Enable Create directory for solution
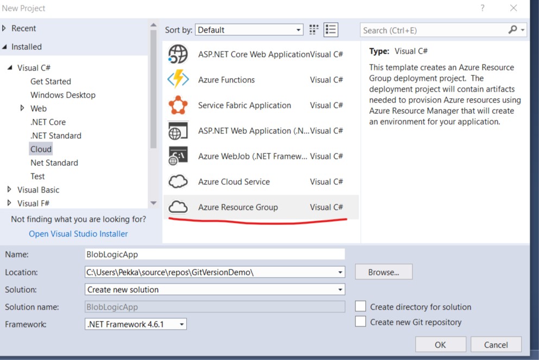 coord(360,306)
